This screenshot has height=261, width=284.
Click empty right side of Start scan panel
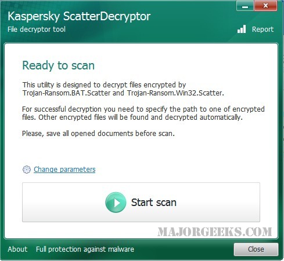(x=219, y=203)
